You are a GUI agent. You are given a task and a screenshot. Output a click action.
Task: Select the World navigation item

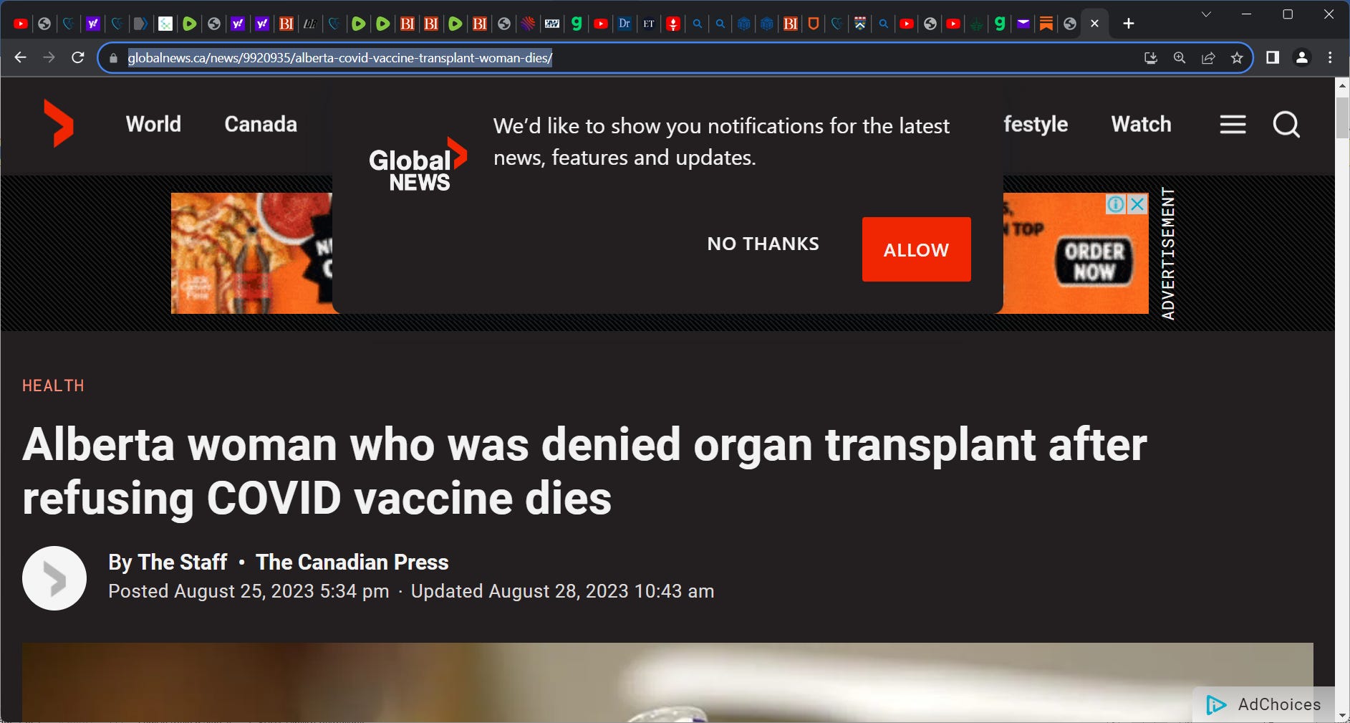[153, 124]
